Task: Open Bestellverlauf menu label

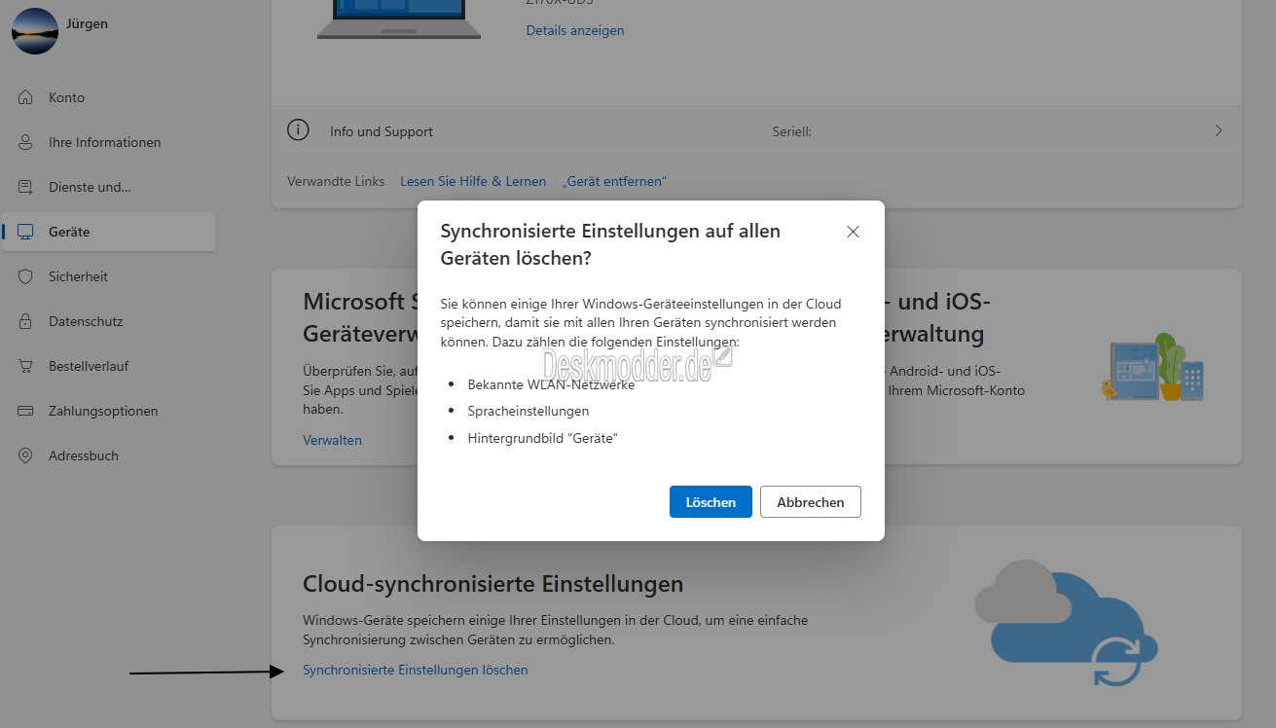Action: pyautogui.click(x=89, y=366)
